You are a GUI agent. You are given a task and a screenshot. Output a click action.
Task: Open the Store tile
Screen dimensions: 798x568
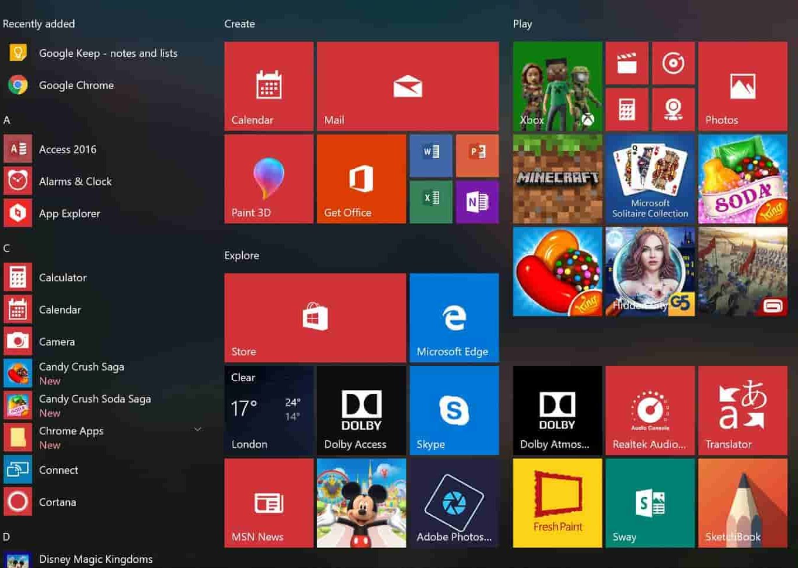point(314,317)
